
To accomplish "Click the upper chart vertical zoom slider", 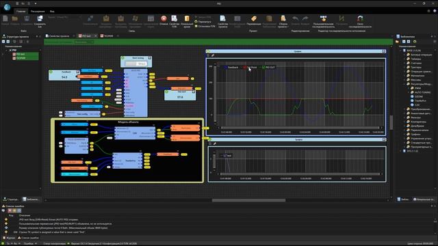I will pyautogui.click(x=215, y=94).
